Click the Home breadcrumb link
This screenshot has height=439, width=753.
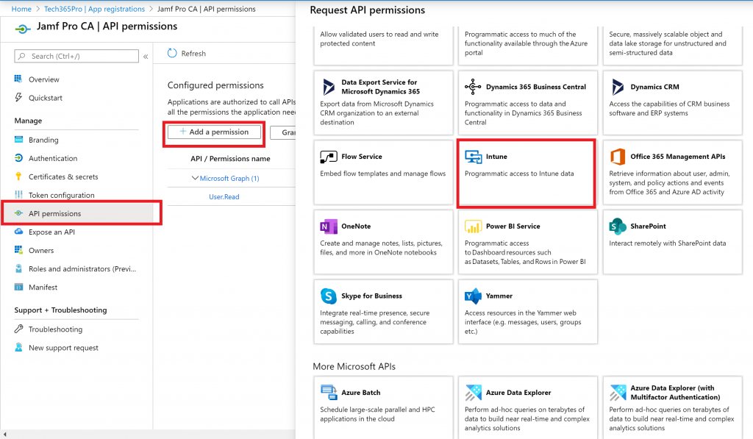(x=21, y=9)
